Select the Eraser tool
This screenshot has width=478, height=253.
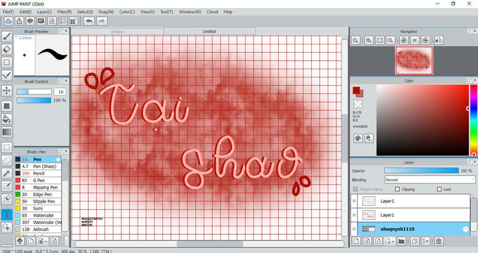pyautogui.click(x=7, y=49)
